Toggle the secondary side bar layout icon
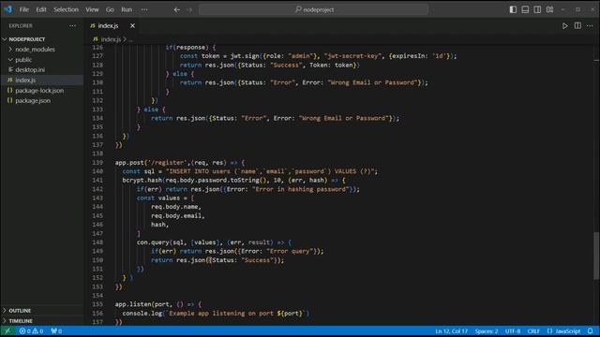 click(x=537, y=9)
